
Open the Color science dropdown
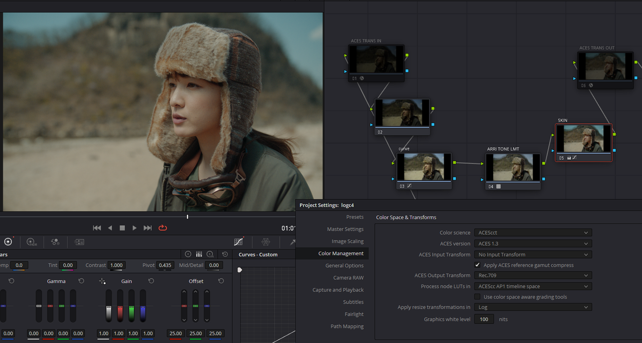533,232
